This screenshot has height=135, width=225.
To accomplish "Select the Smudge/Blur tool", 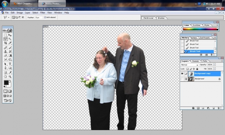I will 6,59.
